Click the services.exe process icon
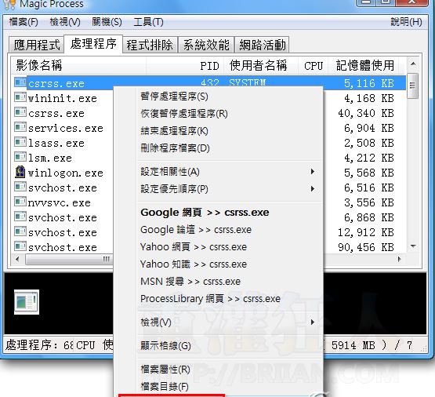This screenshot has height=397, width=435. click(x=20, y=127)
